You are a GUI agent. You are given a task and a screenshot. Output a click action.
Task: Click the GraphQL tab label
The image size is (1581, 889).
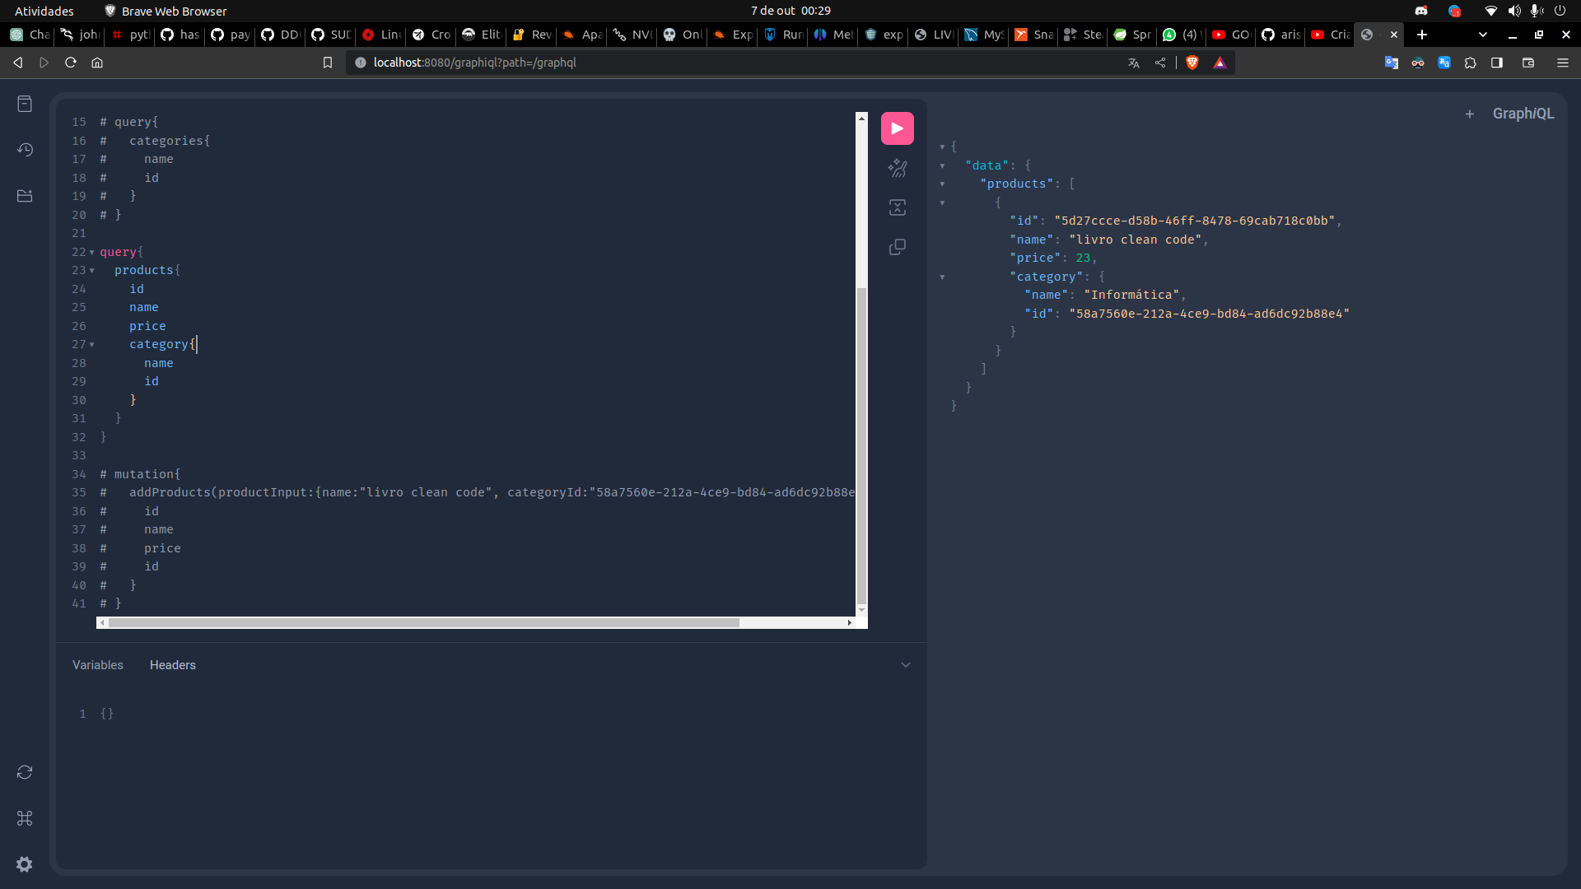[1520, 113]
